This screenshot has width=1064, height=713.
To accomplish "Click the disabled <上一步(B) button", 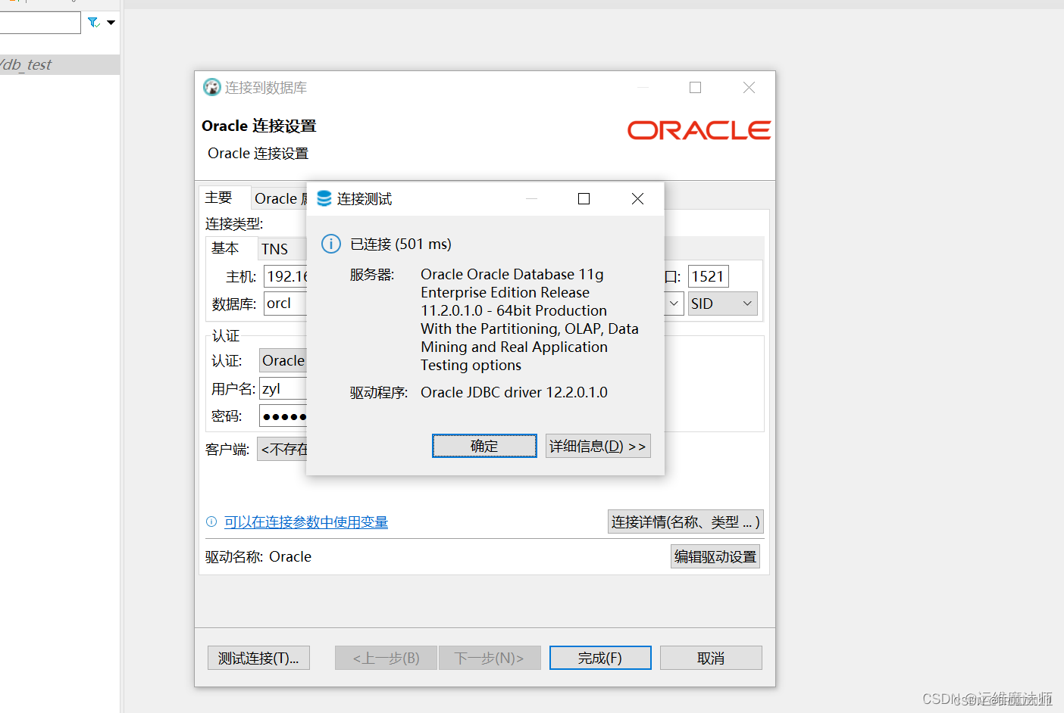I will coord(386,658).
